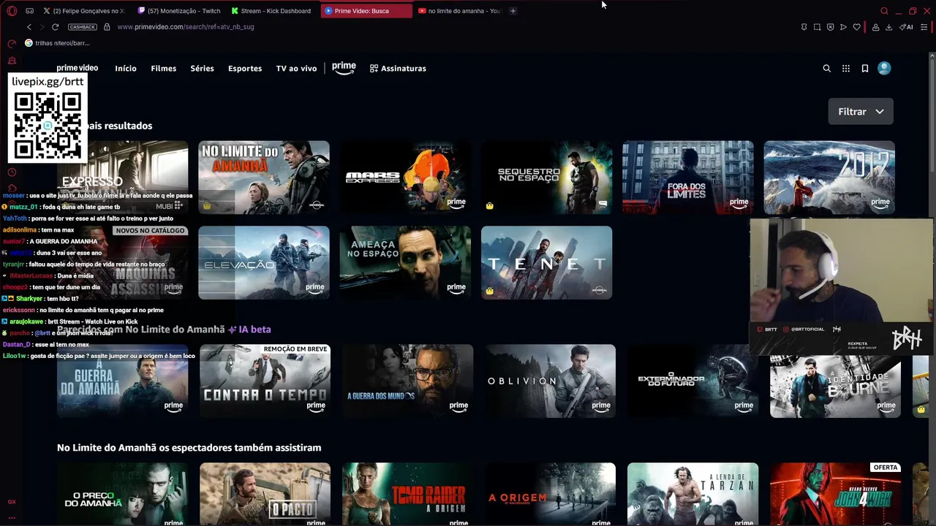Open GX Control speedometer icon in sidebar
Screen dimensions: 936x526
coord(12,44)
